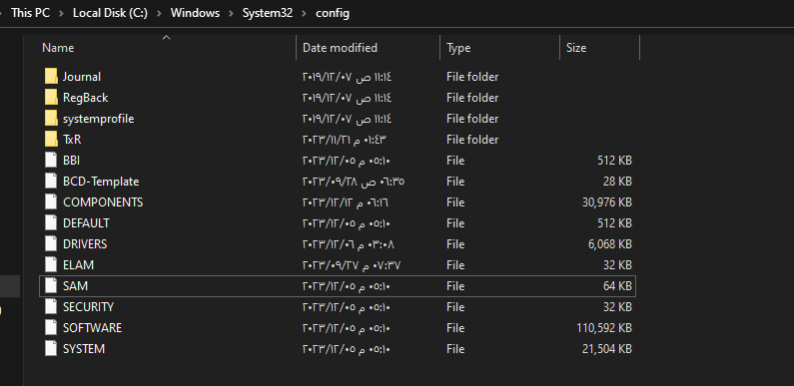Click the Journal folder icon
This screenshot has height=386, width=794.
(51, 77)
